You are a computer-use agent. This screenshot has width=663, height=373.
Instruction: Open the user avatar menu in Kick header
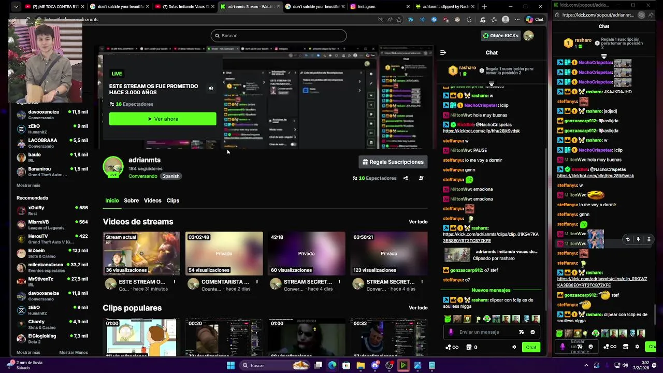pos(528,36)
